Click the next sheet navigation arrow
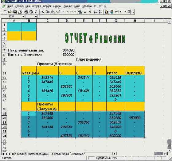The image size is (172, 161). coord(10,154)
